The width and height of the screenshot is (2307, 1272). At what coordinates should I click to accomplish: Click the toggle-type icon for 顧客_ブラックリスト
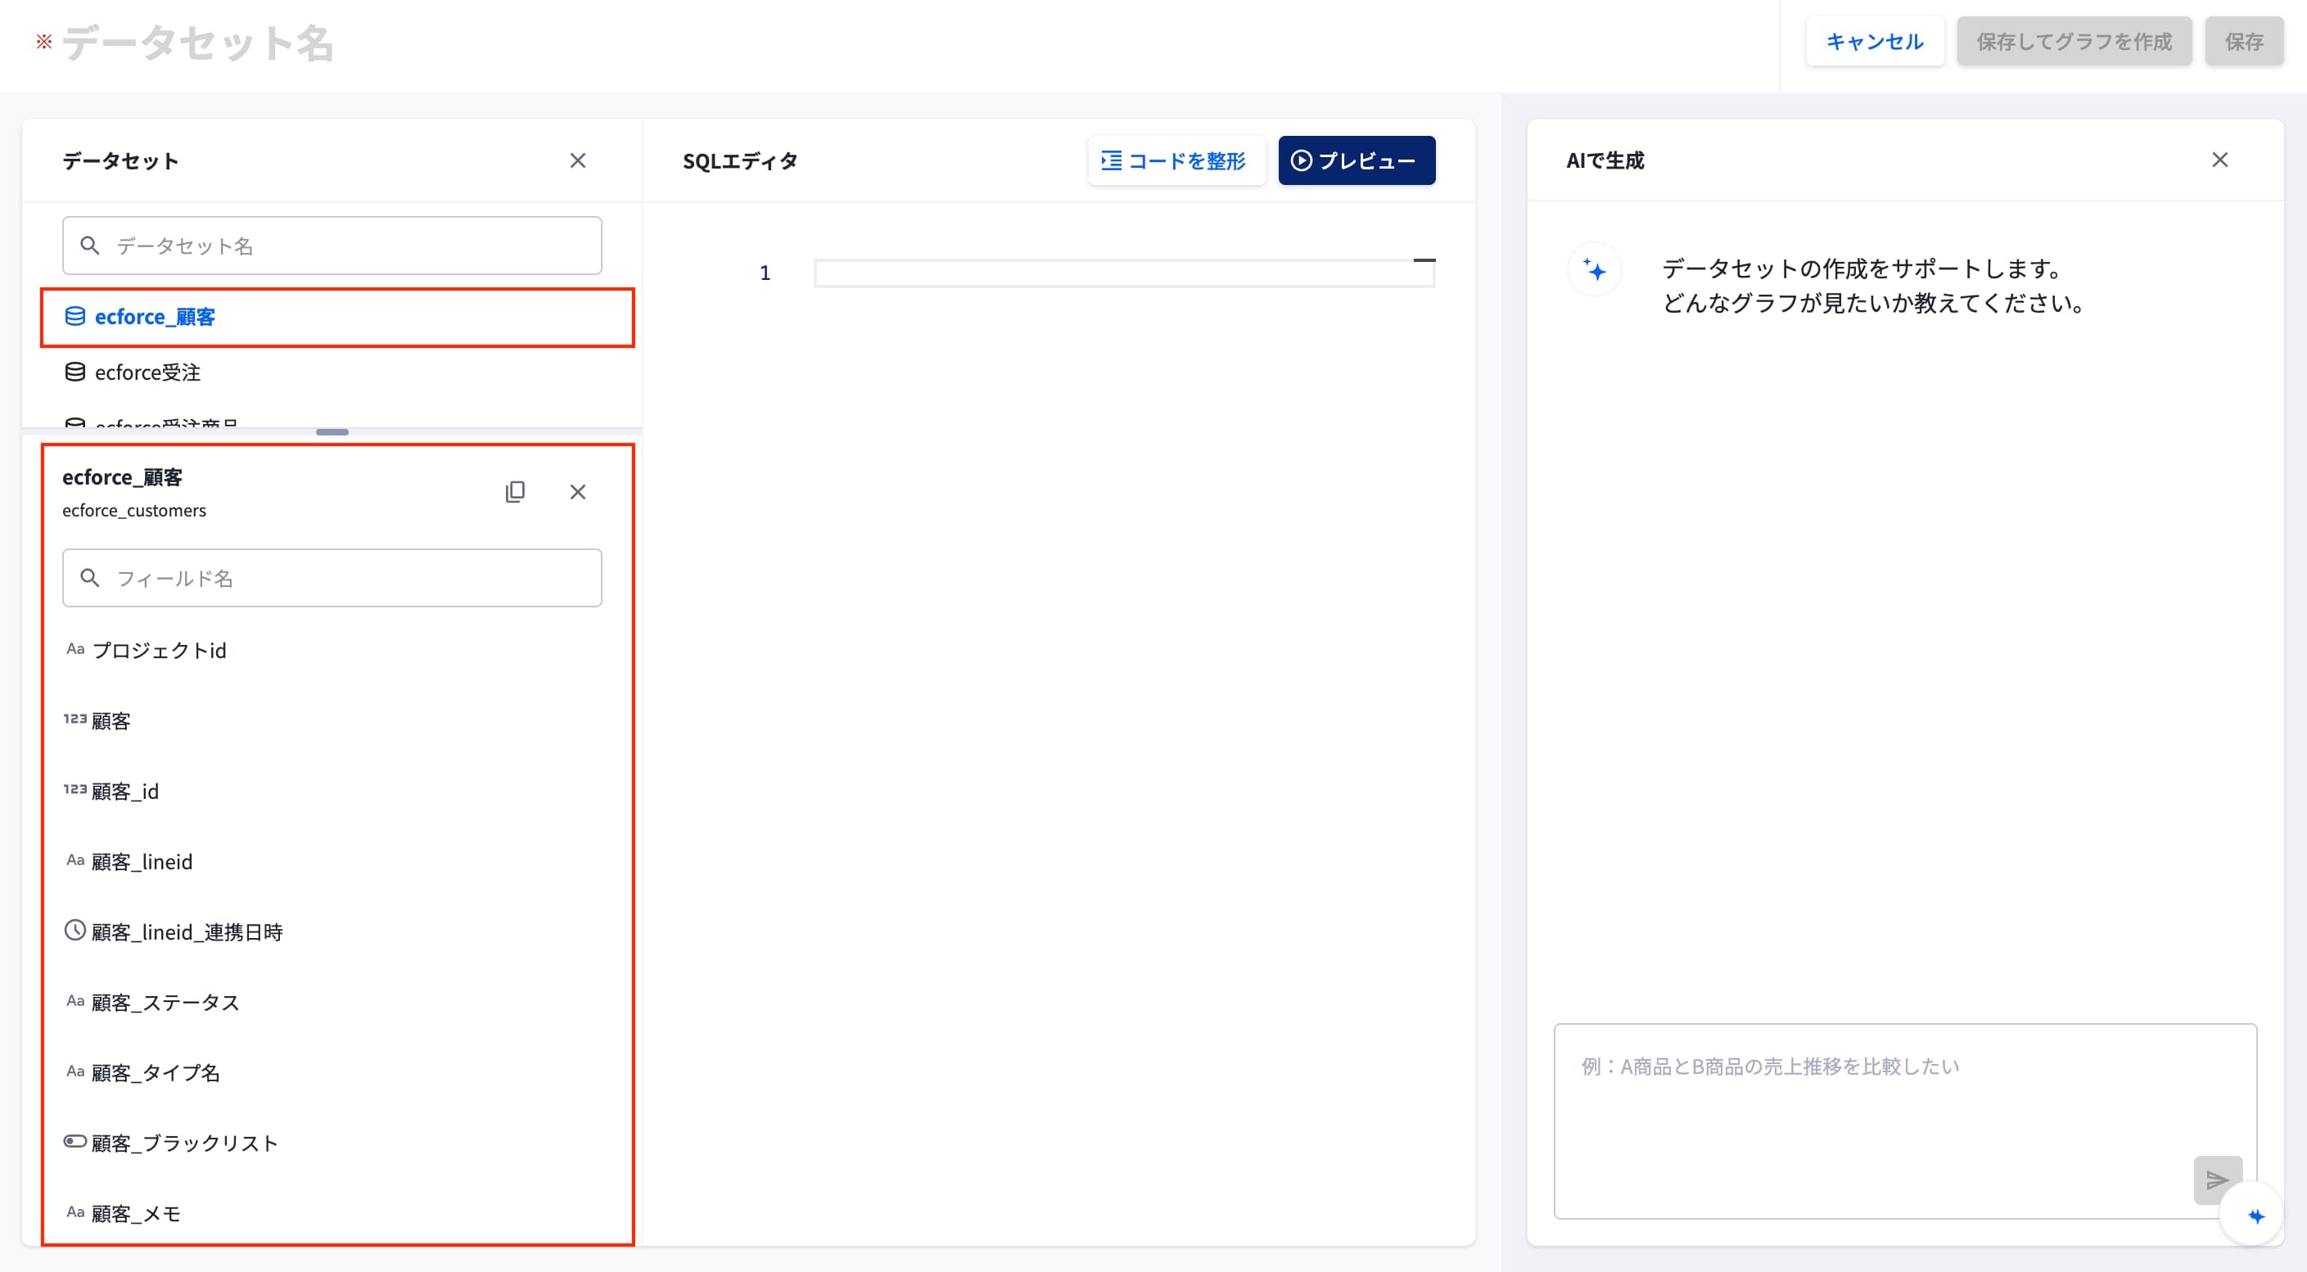click(75, 1141)
